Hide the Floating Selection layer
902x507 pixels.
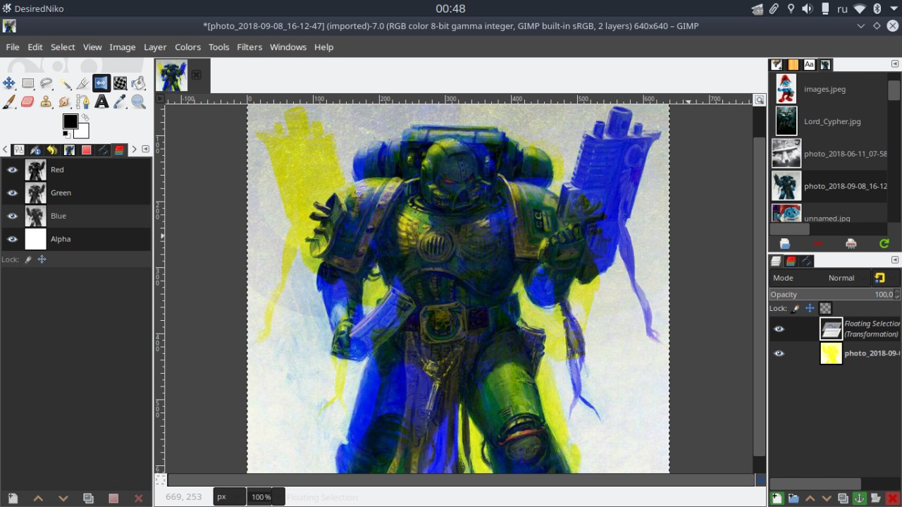pyautogui.click(x=779, y=329)
